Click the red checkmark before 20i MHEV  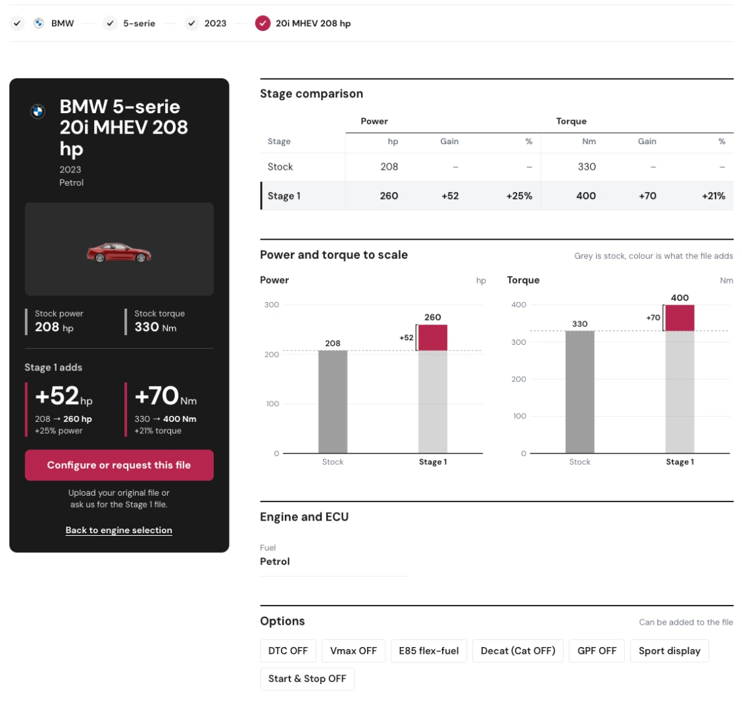click(x=262, y=23)
